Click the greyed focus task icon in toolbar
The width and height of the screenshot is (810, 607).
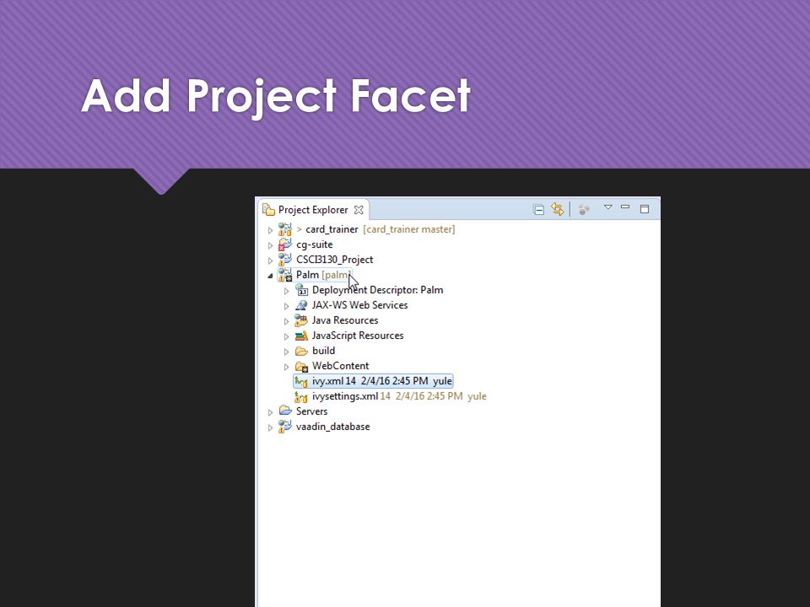pos(584,210)
